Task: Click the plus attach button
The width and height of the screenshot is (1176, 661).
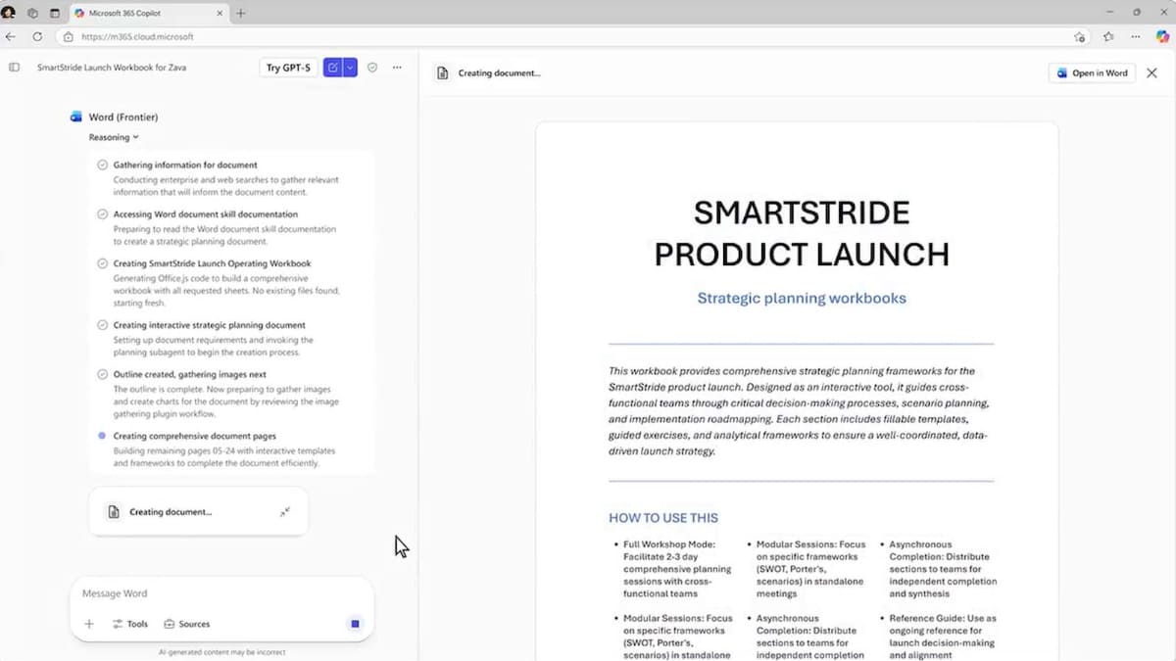Action: (x=89, y=624)
